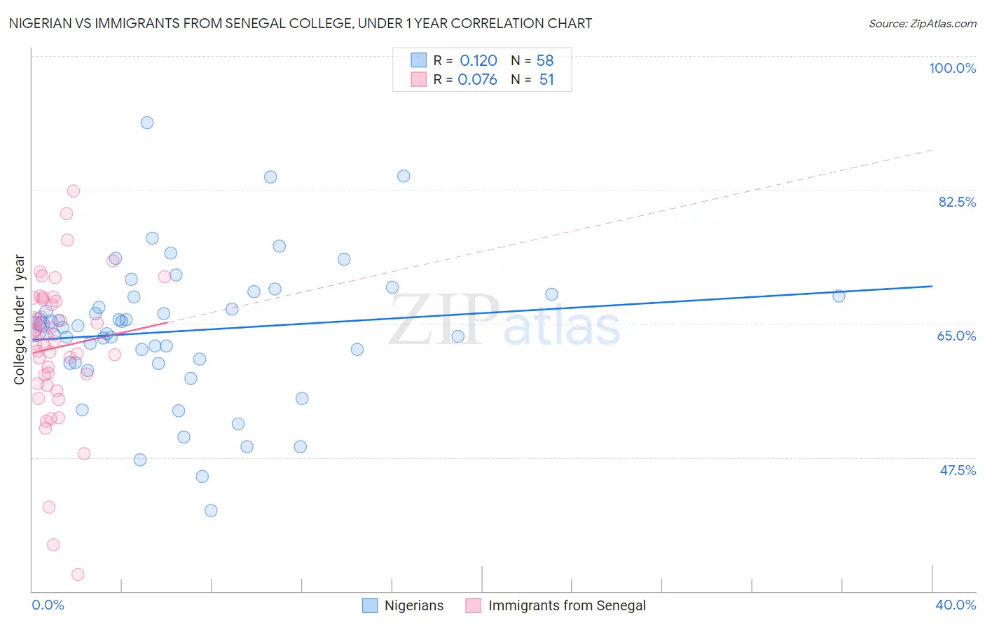The image size is (985, 625).
Task: Click the 100.0% y-axis label
Action: click(952, 68)
